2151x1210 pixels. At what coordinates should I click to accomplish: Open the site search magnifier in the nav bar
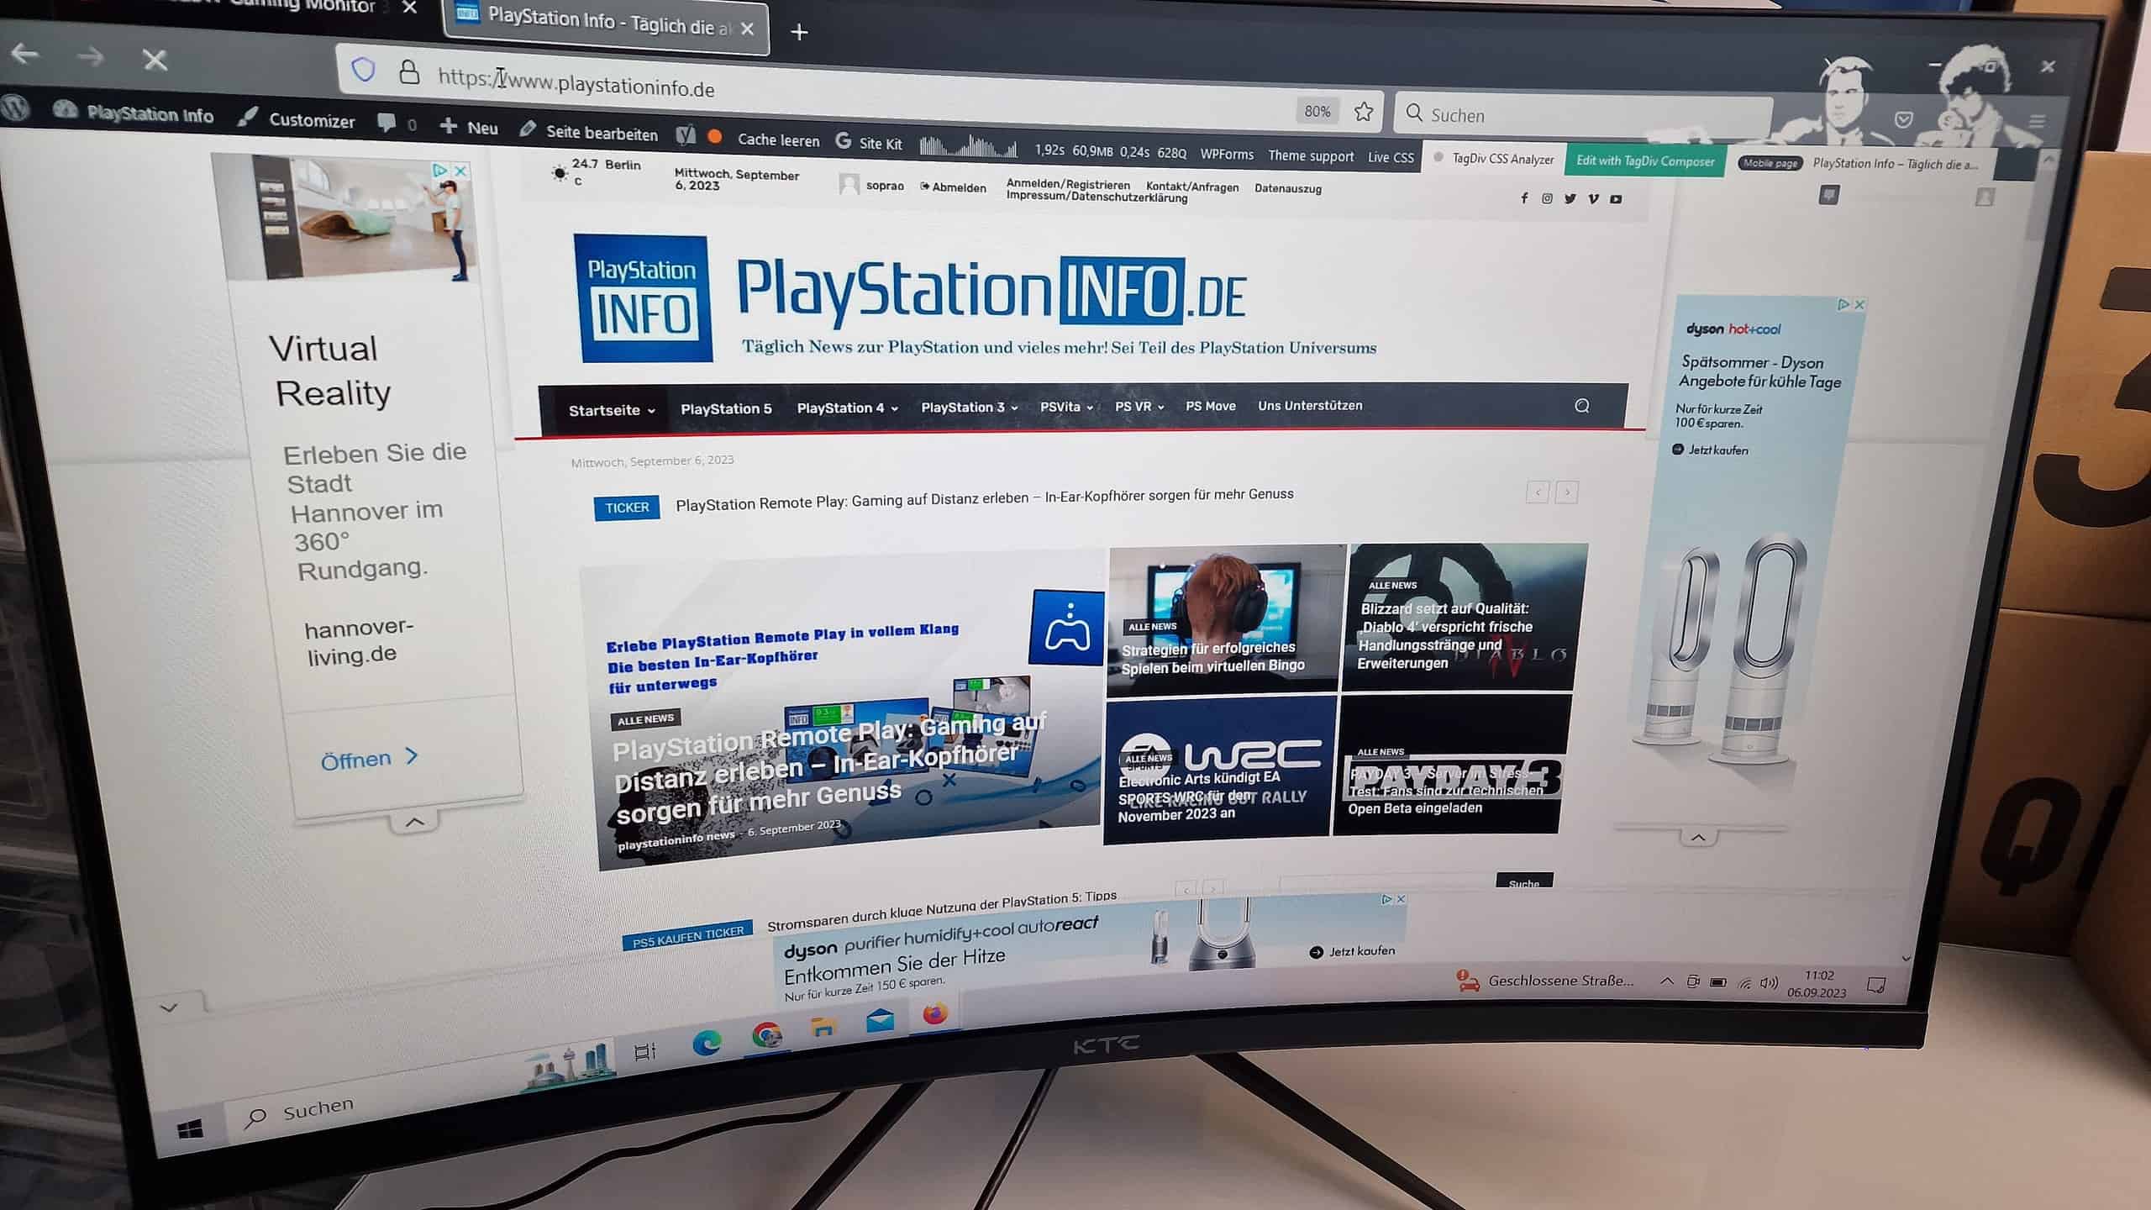tap(1581, 406)
